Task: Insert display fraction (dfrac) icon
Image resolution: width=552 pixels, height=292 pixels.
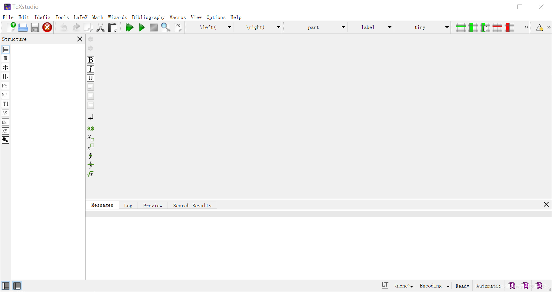Action: (x=91, y=165)
